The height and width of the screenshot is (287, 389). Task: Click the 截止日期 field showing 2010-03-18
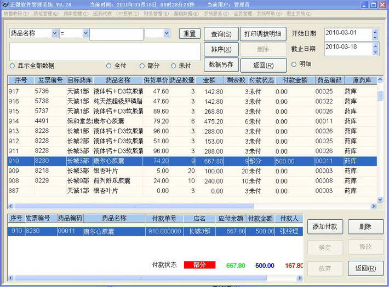click(348, 49)
